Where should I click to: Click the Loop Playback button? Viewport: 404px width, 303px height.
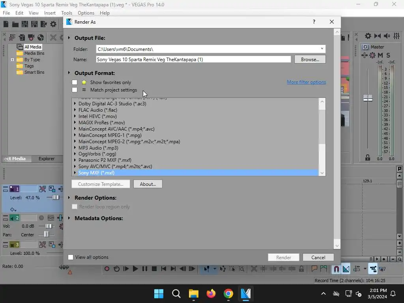116,269
